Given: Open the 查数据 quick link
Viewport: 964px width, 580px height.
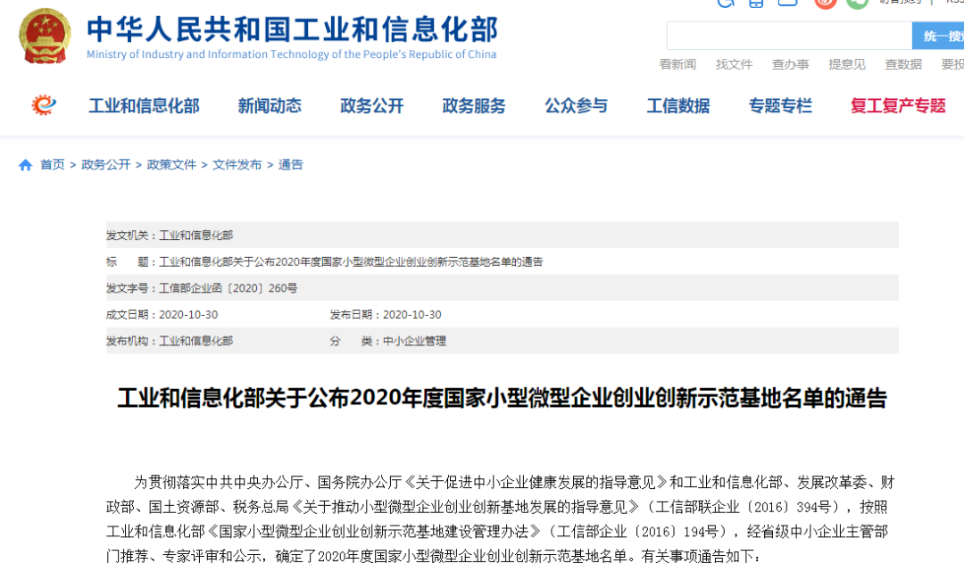Looking at the screenshot, I should pyautogui.click(x=903, y=64).
